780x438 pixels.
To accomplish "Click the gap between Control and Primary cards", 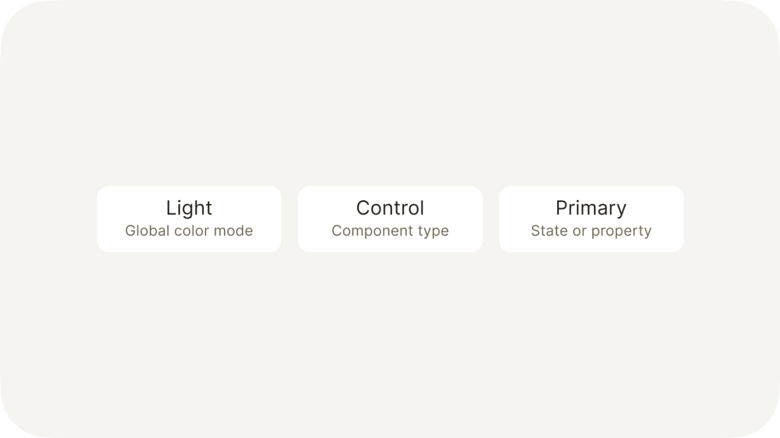I will (491, 219).
